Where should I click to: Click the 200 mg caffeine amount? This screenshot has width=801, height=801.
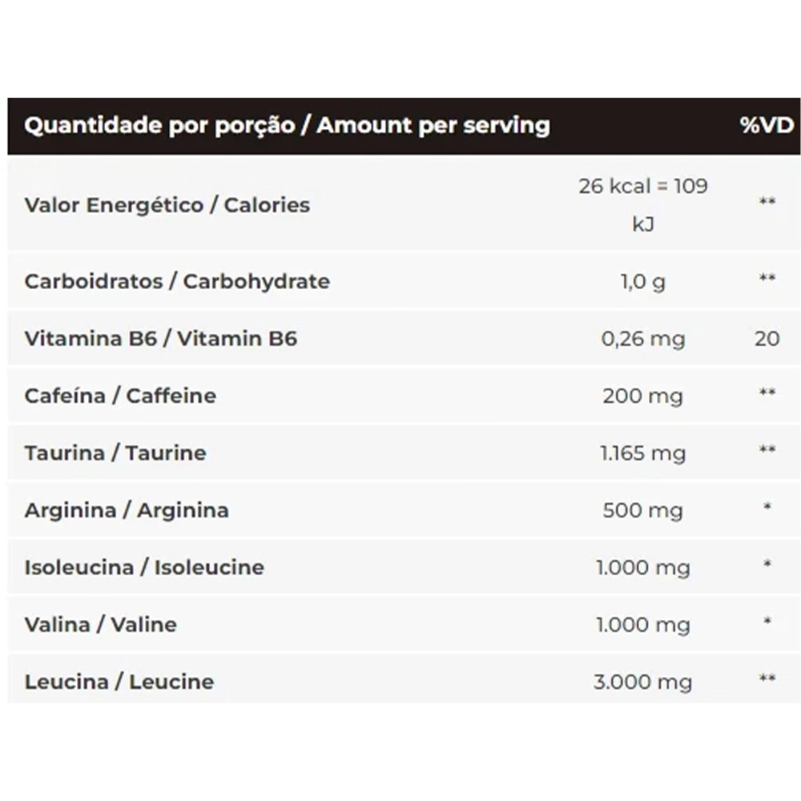[642, 396]
